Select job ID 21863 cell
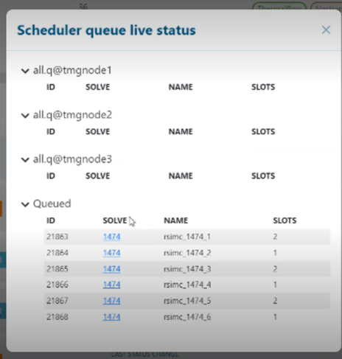Screen dimensions: 342x359 click(57, 237)
